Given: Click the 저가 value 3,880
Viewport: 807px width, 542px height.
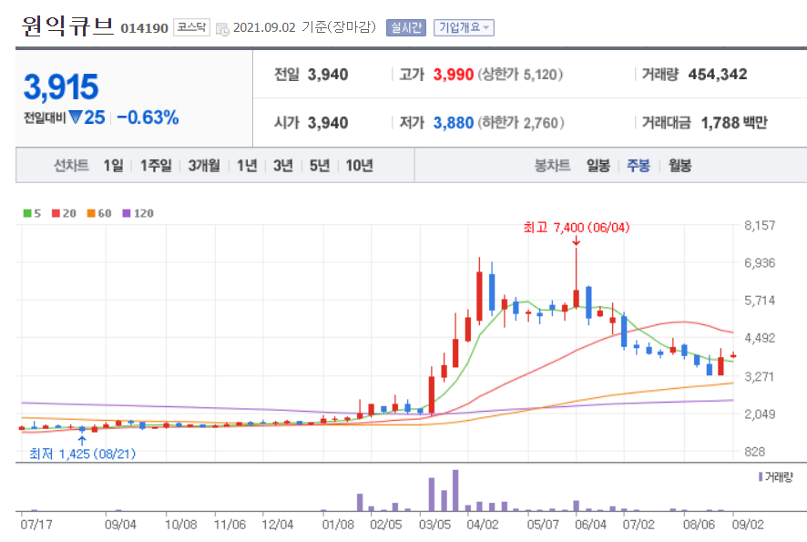Looking at the screenshot, I should tap(454, 123).
